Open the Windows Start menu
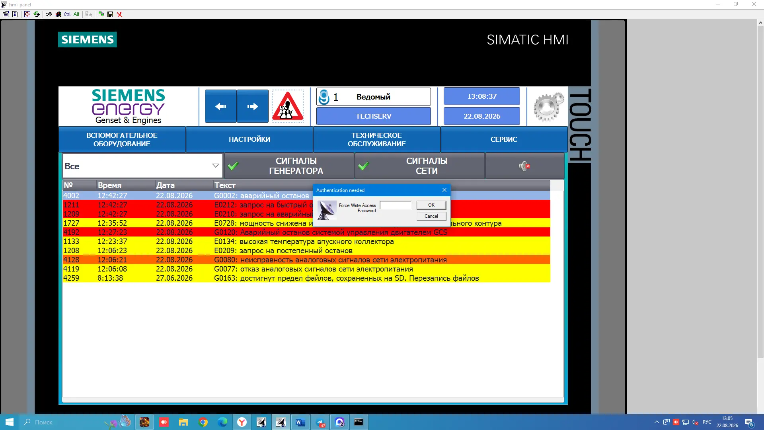This screenshot has height=430, width=764. 10,422
